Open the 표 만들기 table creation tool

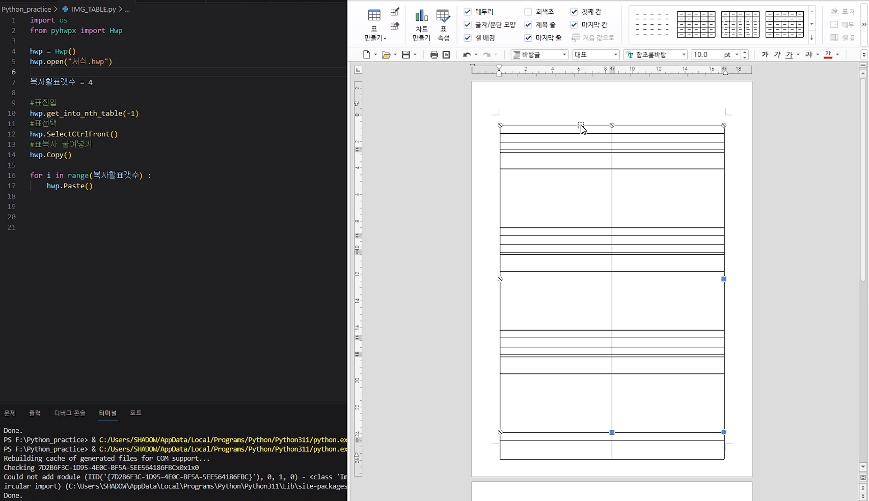point(374,25)
